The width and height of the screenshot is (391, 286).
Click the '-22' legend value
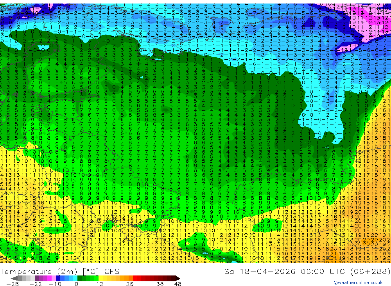[36, 284]
